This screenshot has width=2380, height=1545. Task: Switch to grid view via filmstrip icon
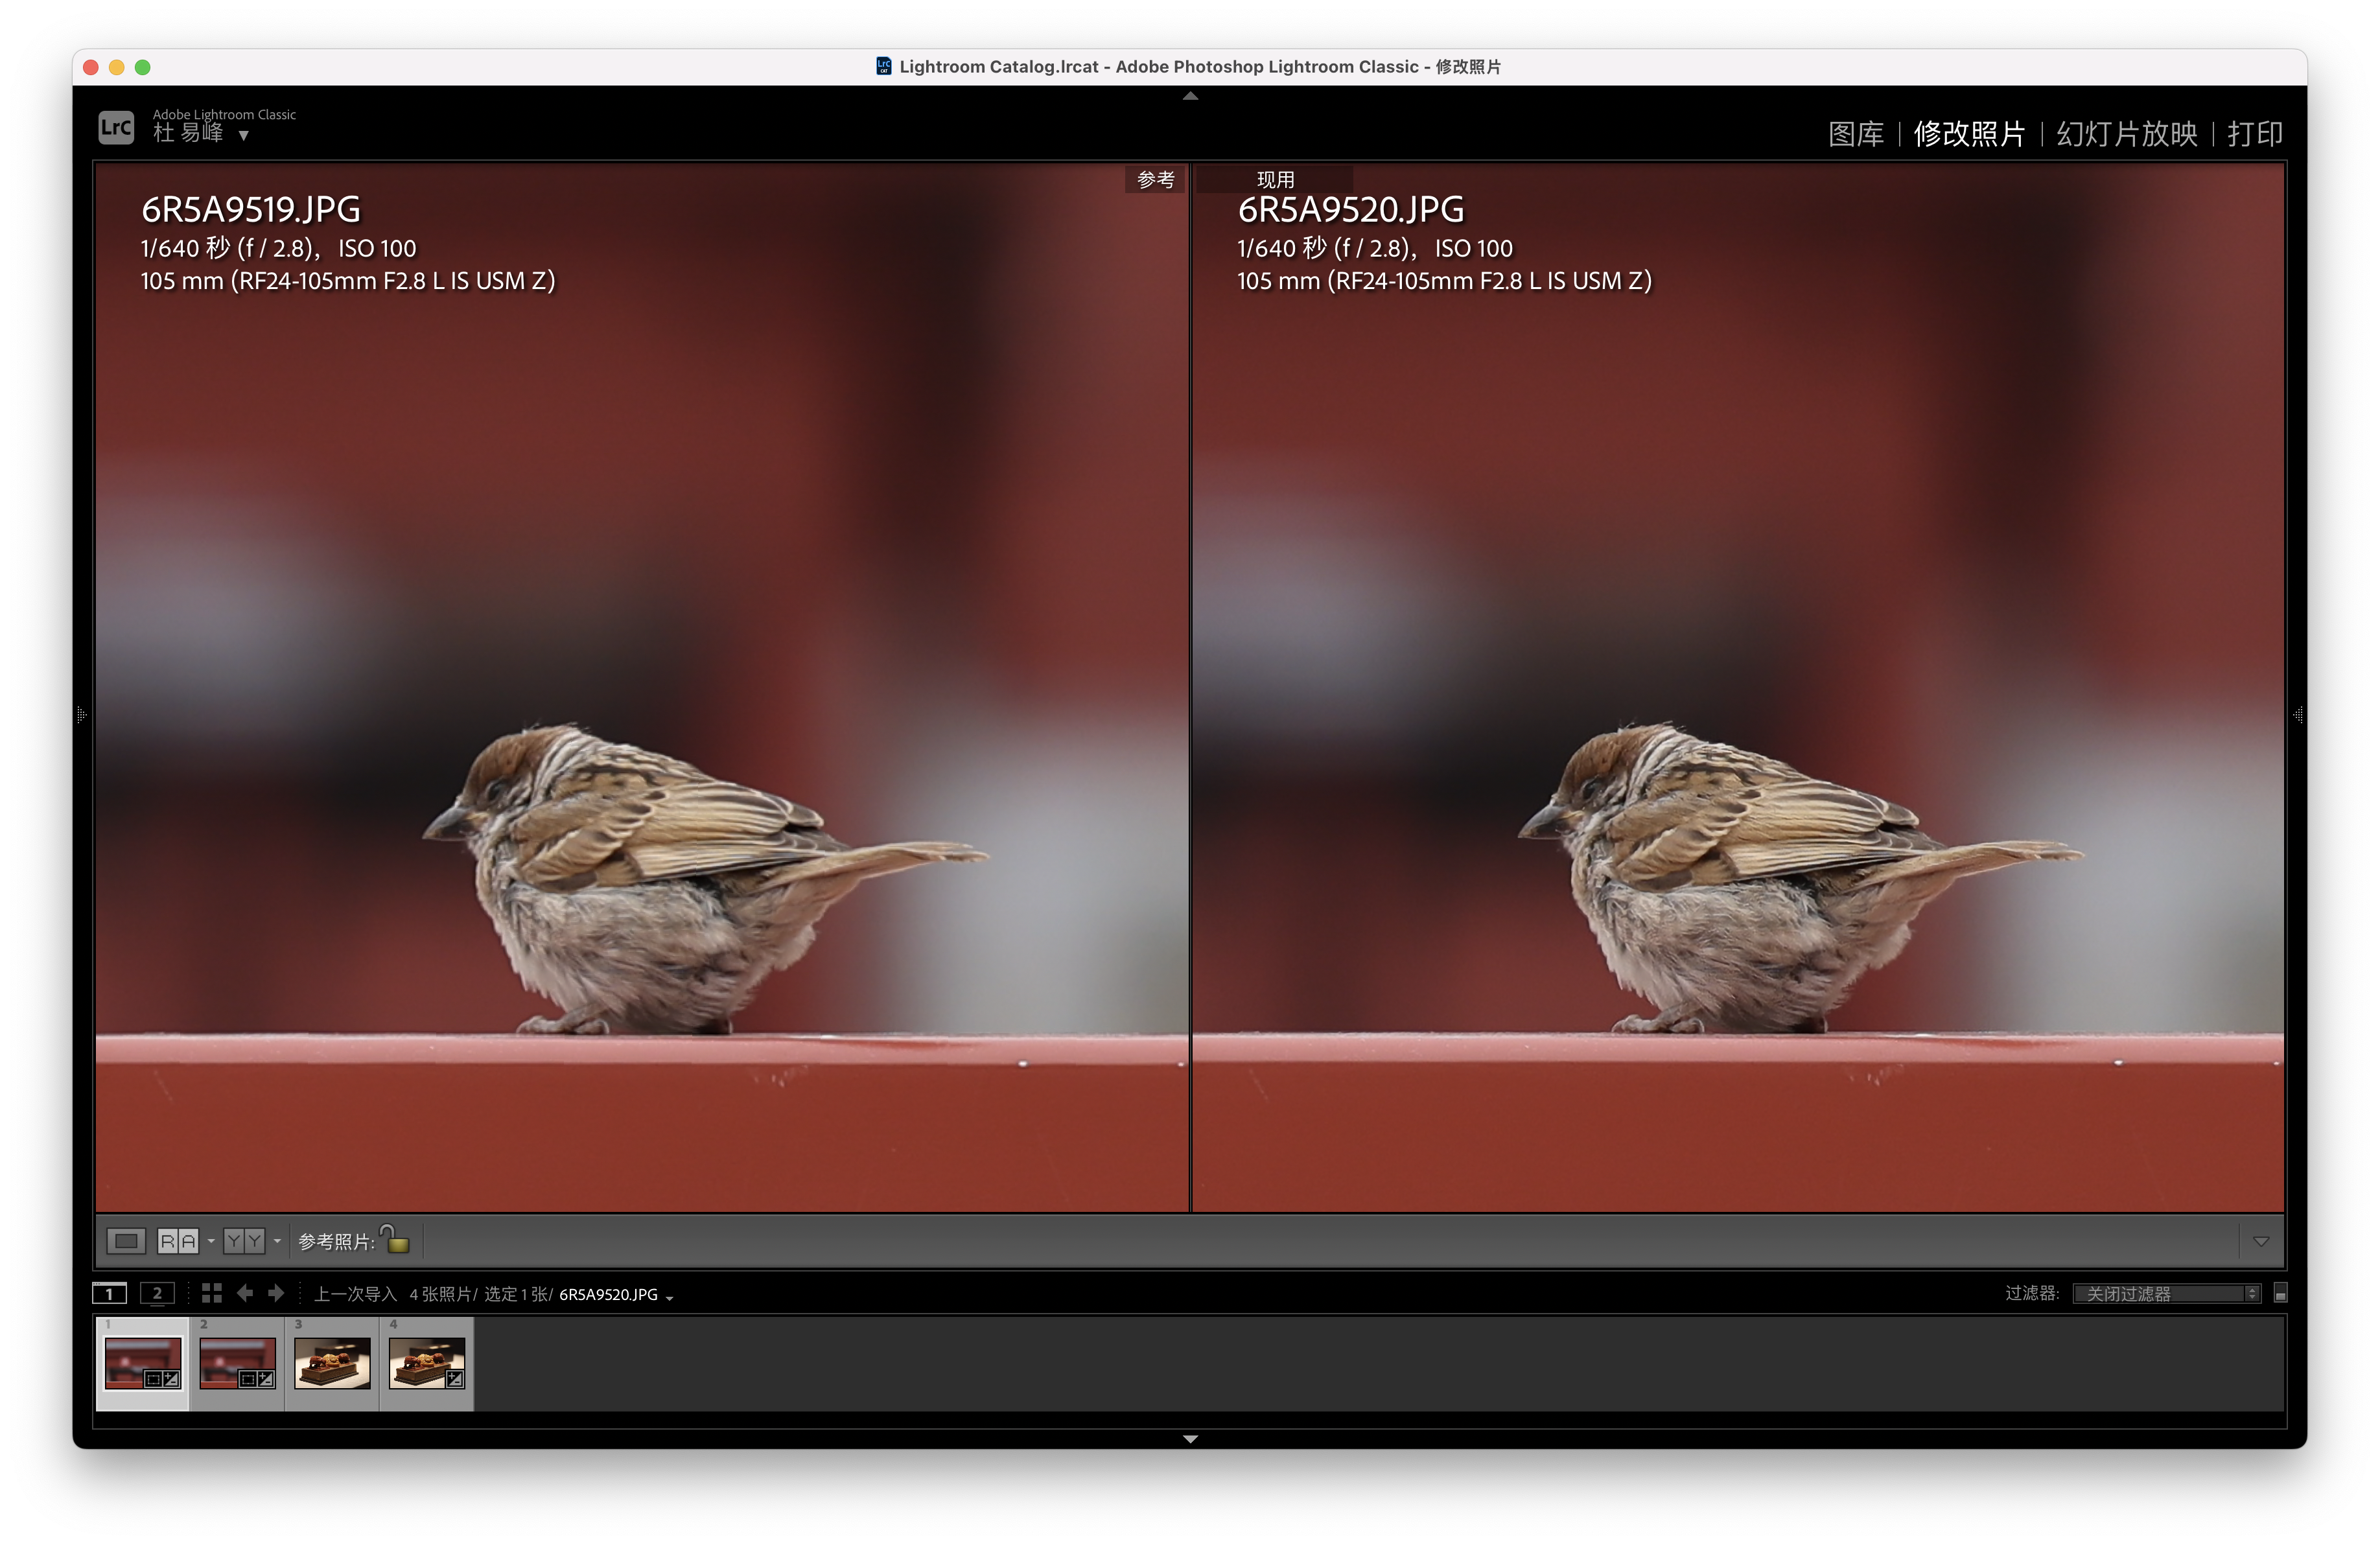click(x=211, y=1294)
